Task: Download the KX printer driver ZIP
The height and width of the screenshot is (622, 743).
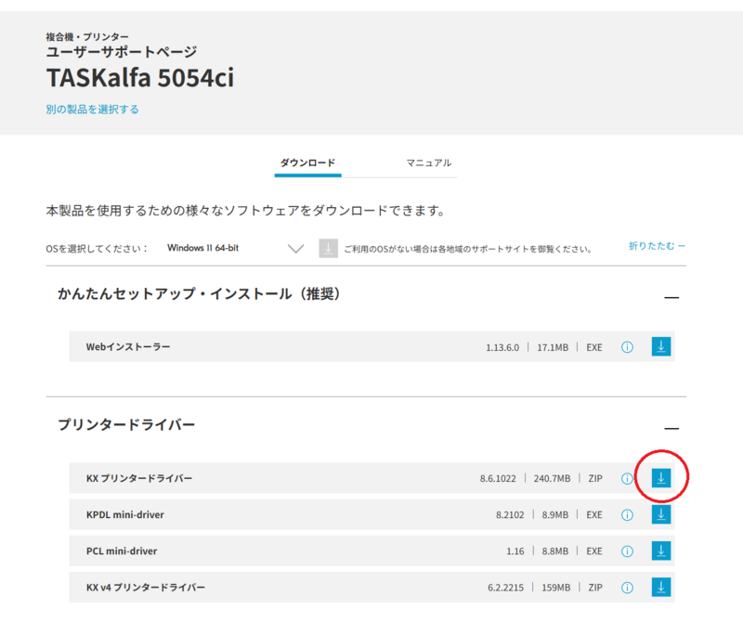Action: coord(660,478)
